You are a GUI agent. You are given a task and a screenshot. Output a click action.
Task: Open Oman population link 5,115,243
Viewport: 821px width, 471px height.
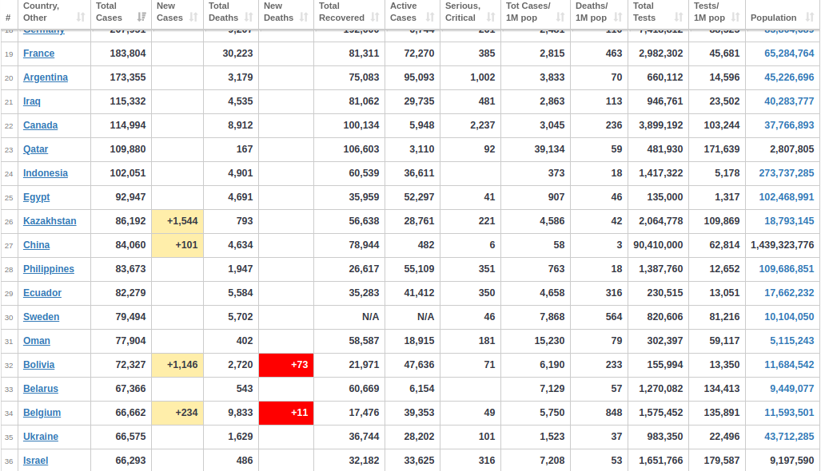pyautogui.click(x=791, y=341)
